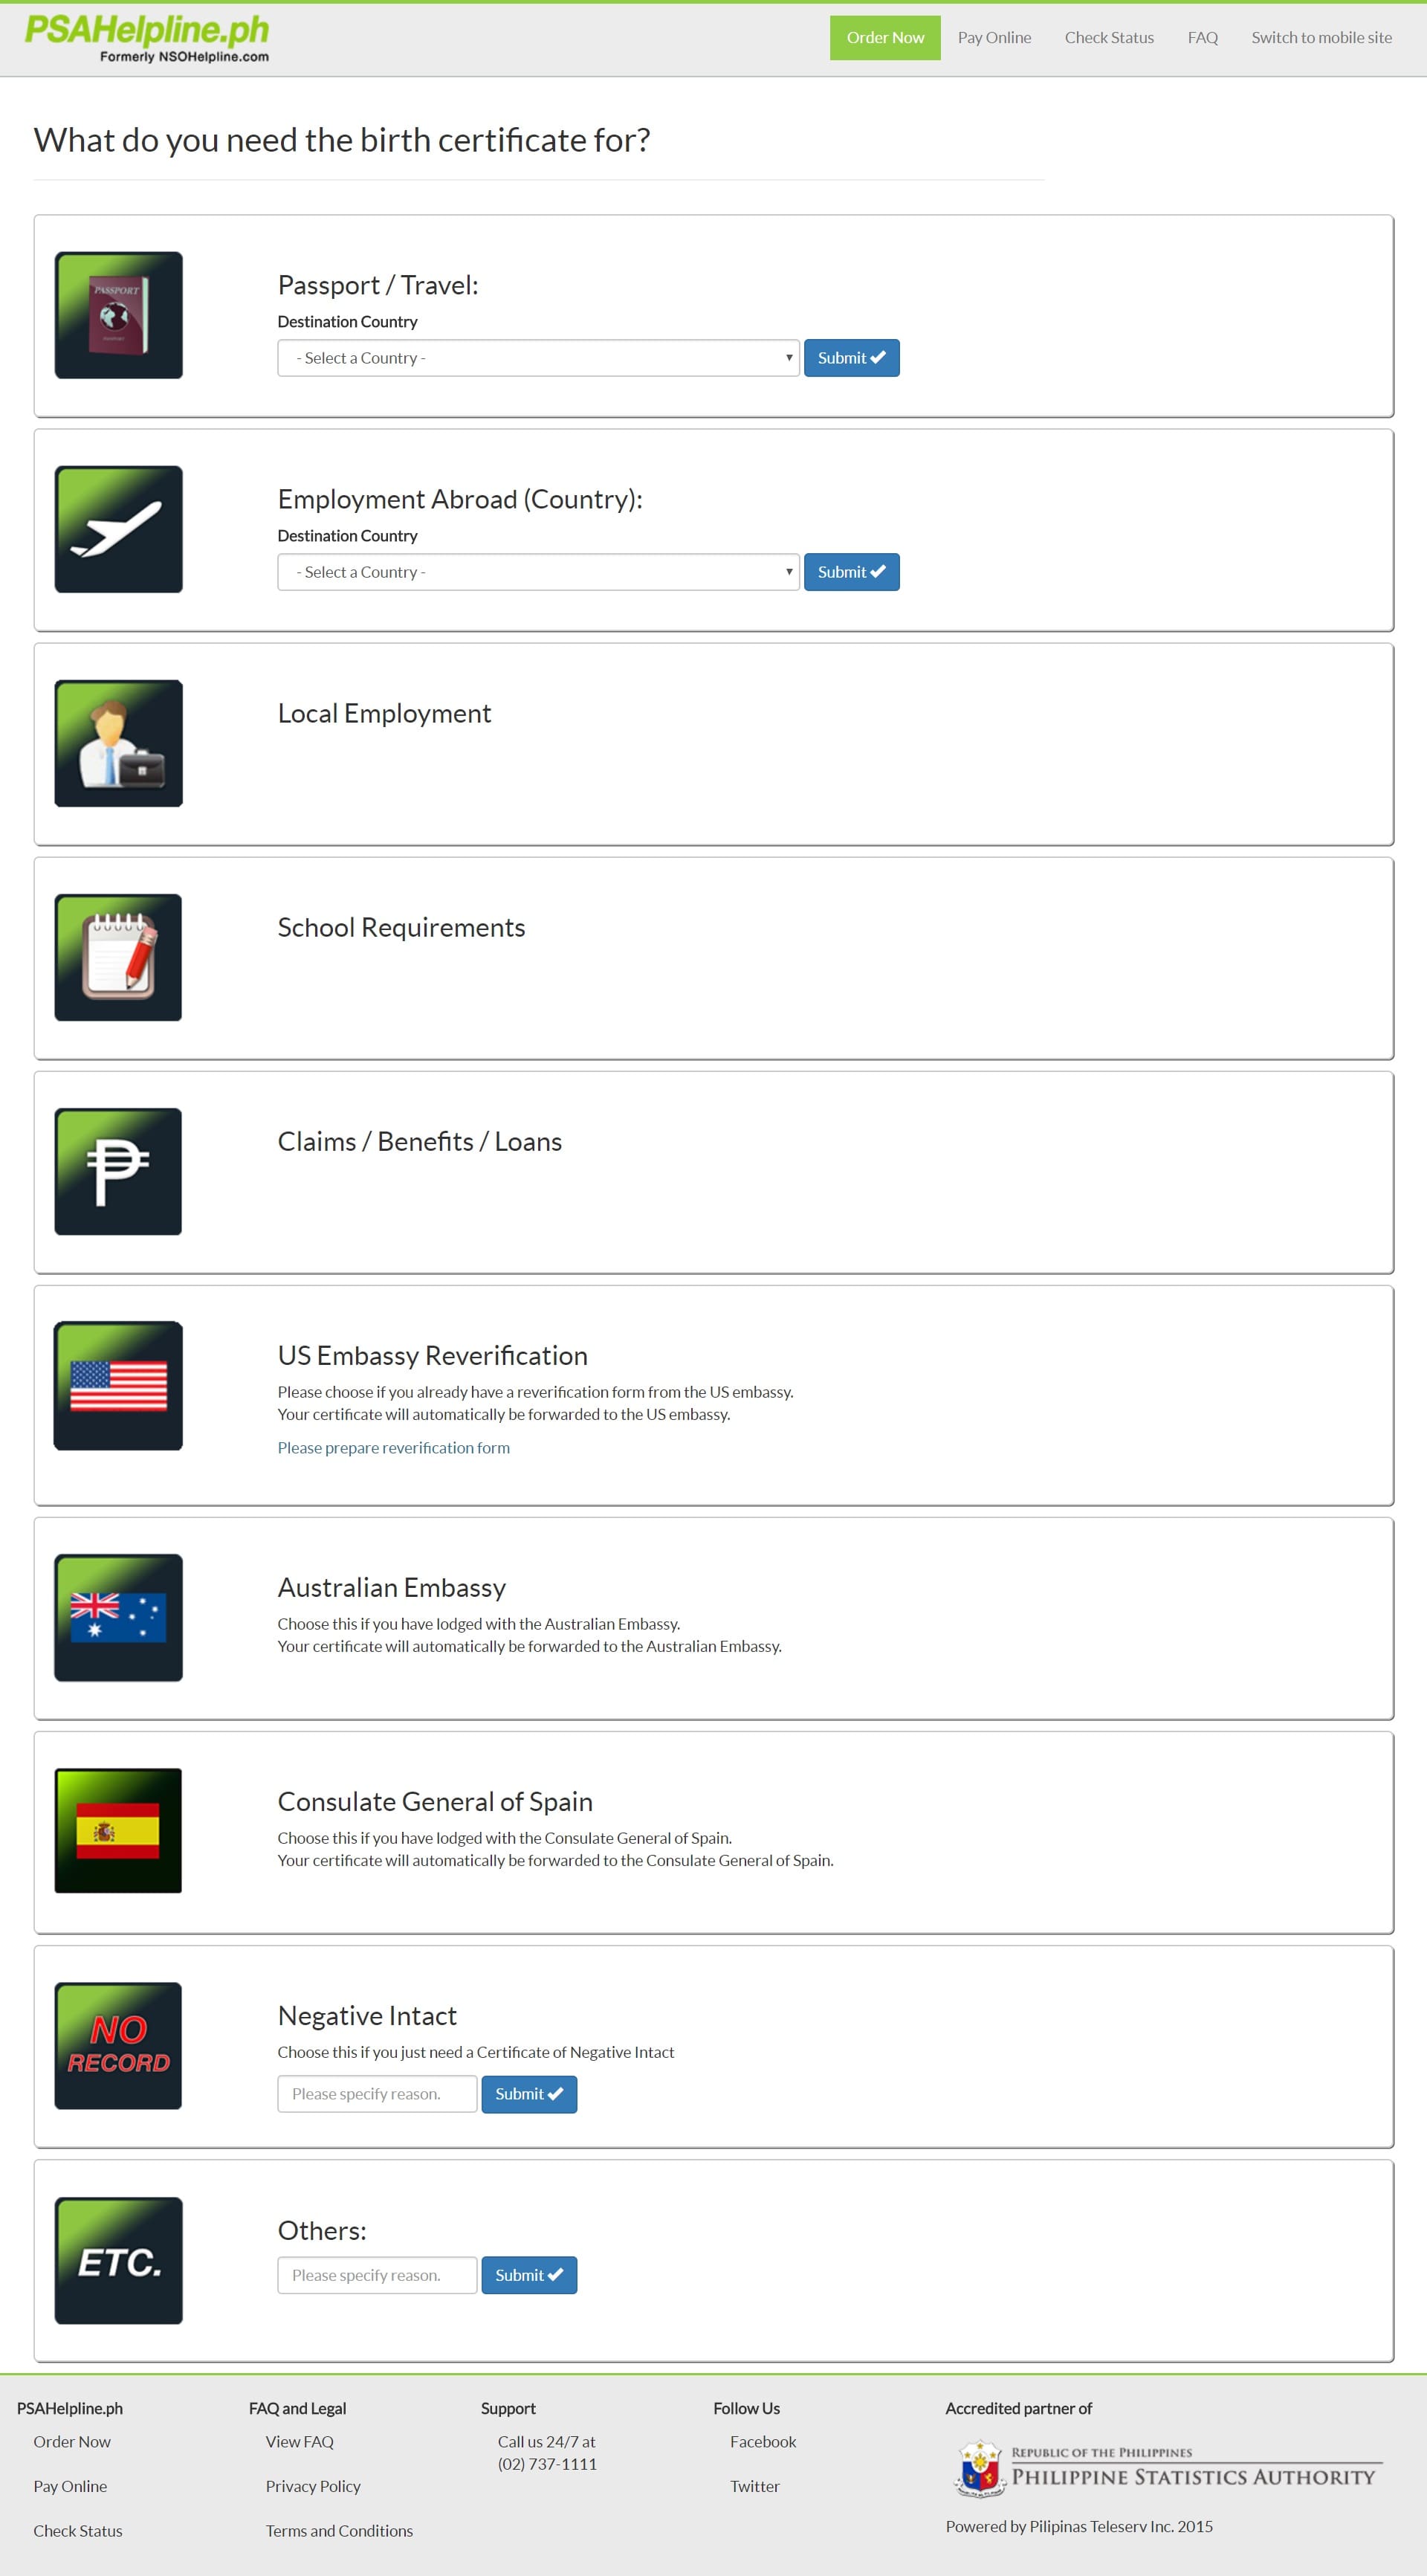Open the Facebook link in the footer
This screenshot has height=2576, width=1427.
click(x=763, y=2441)
